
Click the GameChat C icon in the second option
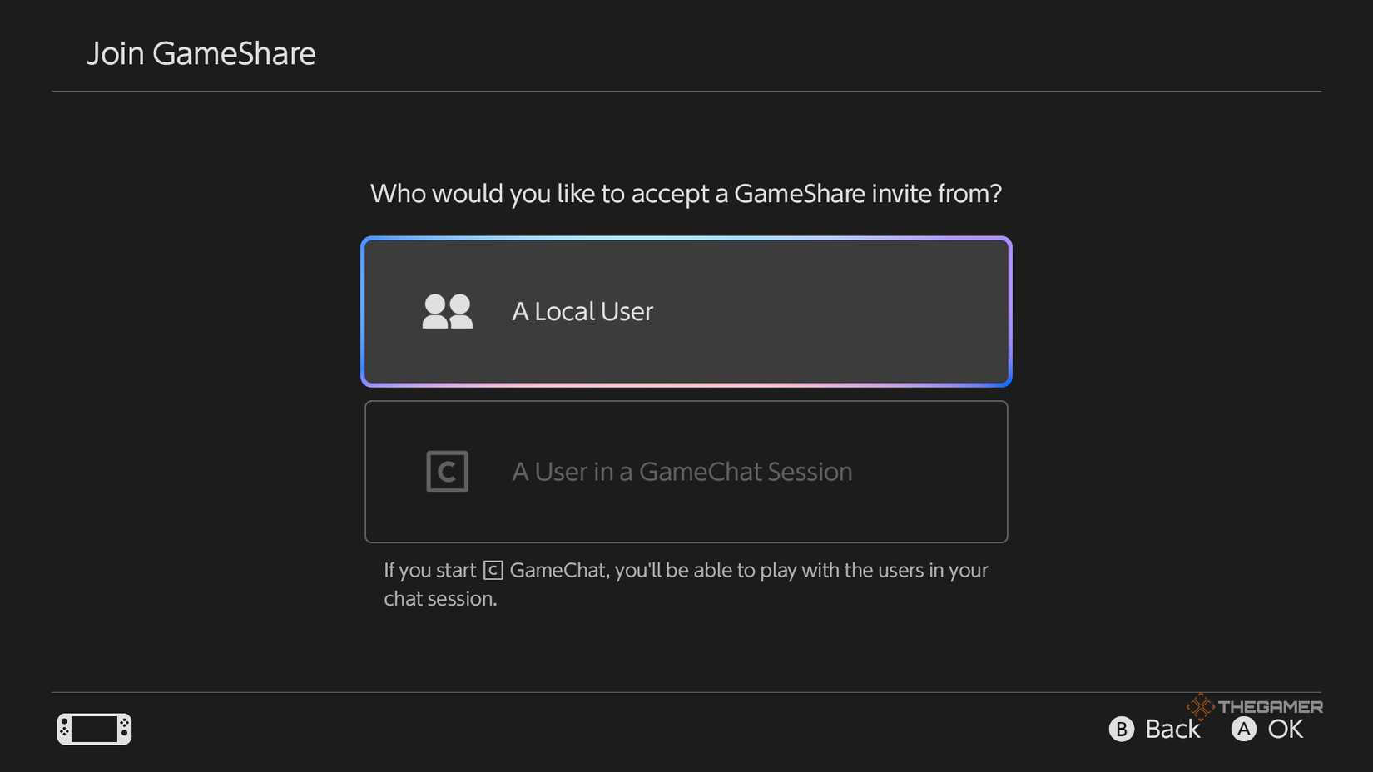point(447,472)
